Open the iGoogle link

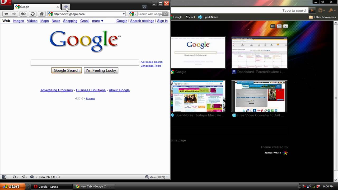coord(121,21)
